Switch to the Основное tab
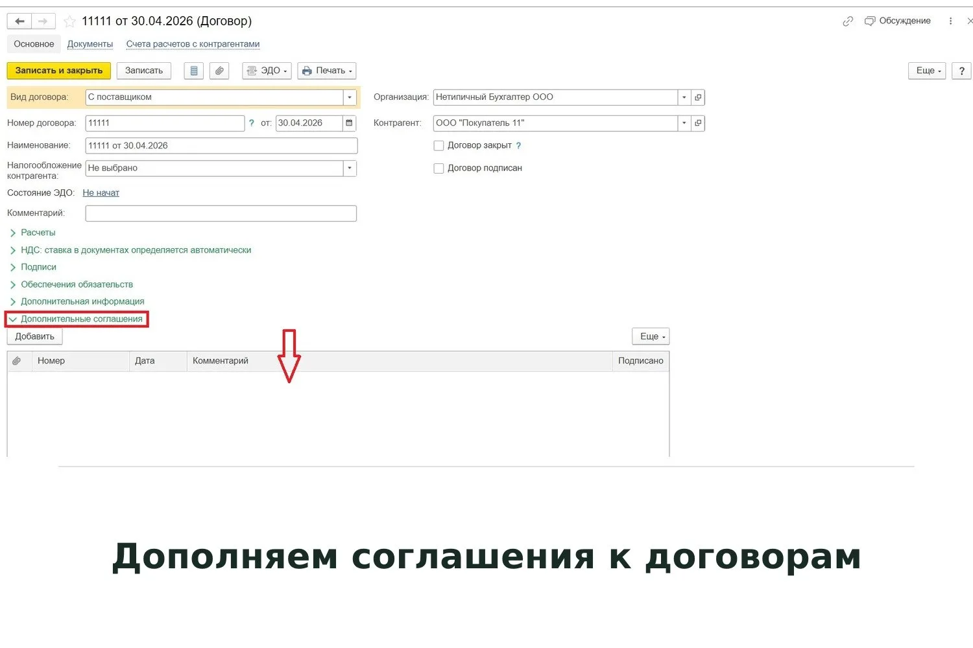This screenshot has height=648, width=973. point(34,44)
